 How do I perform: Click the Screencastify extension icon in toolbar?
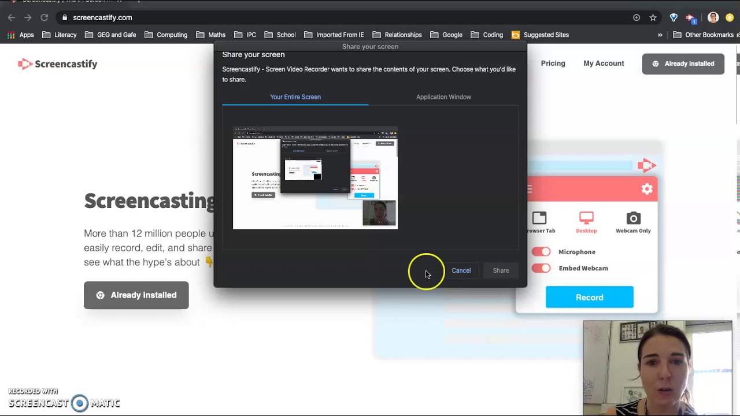690,17
